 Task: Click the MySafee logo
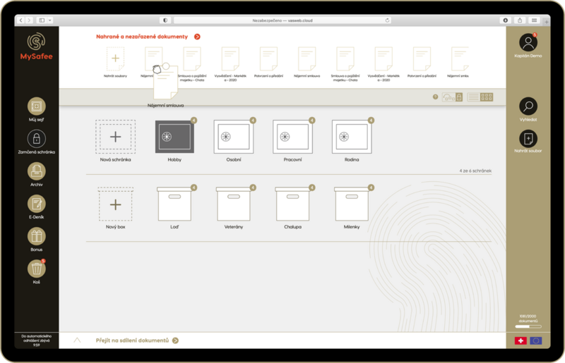(36, 46)
